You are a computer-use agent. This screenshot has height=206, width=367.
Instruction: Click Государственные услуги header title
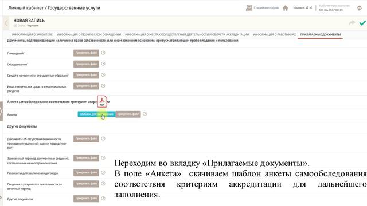click(x=74, y=7)
